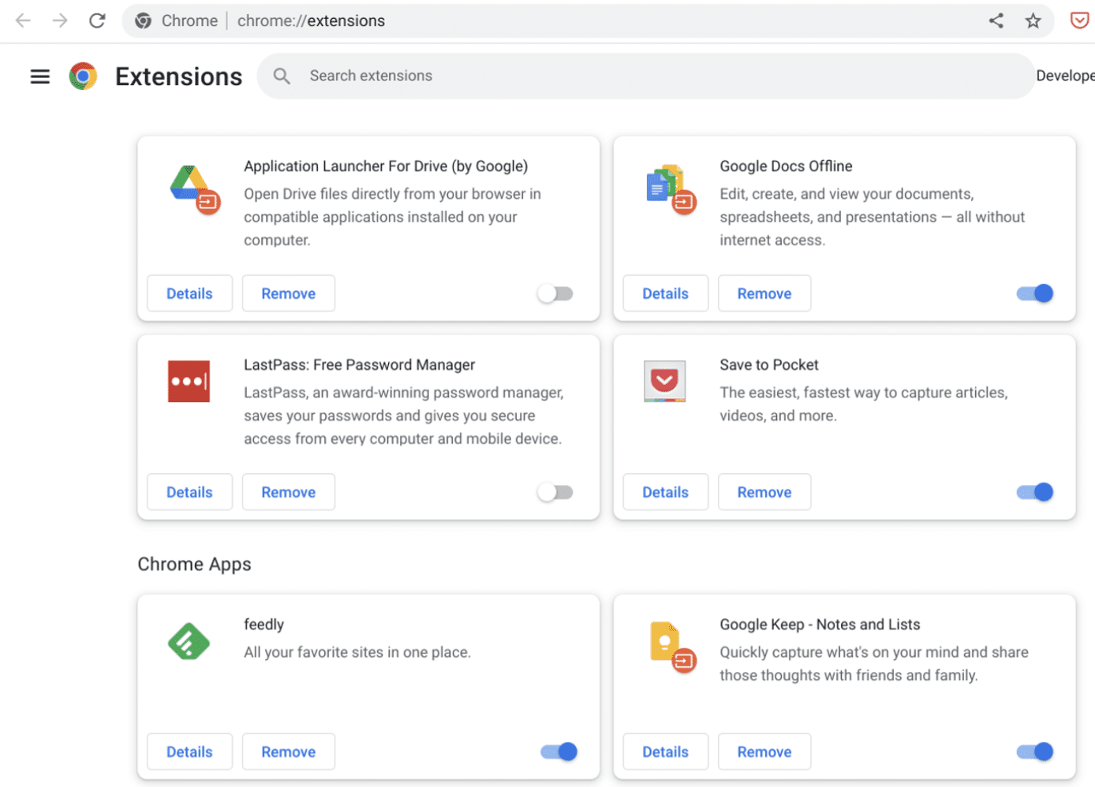Click the feedly app icon
The image size is (1095, 787).
(189, 641)
